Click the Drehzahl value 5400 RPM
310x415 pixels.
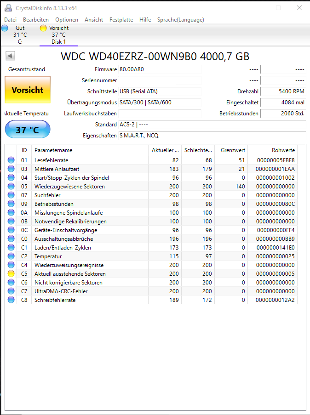coord(283,91)
